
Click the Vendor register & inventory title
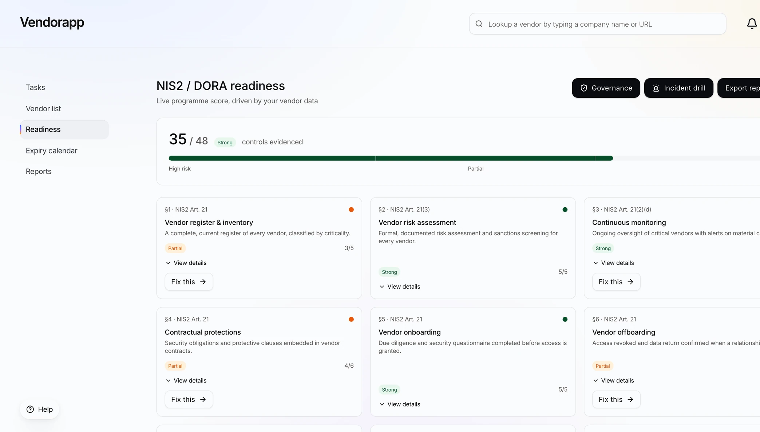pyautogui.click(x=209, y=223)
